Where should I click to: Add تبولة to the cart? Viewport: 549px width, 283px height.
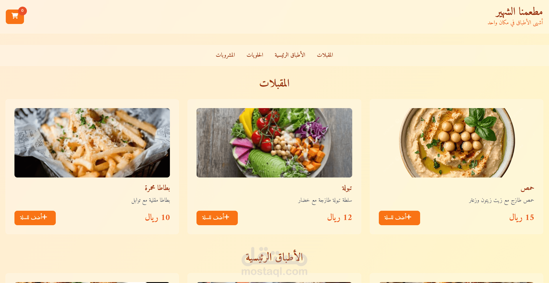coord(217,218)
